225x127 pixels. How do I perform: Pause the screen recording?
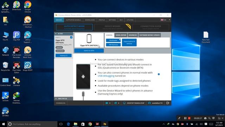pyautogui.click(x=185, y=118)
